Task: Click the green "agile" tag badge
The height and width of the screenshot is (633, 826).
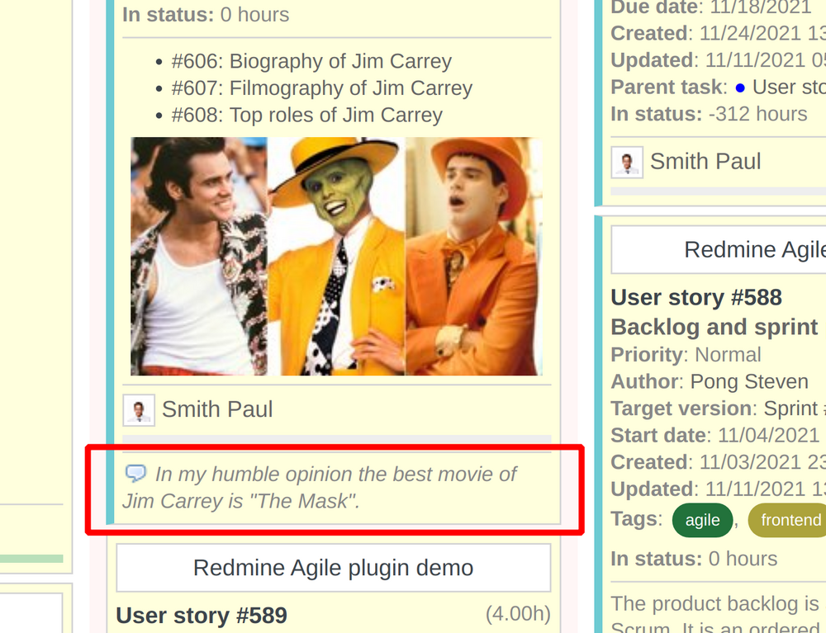Action: coord(702,521)
